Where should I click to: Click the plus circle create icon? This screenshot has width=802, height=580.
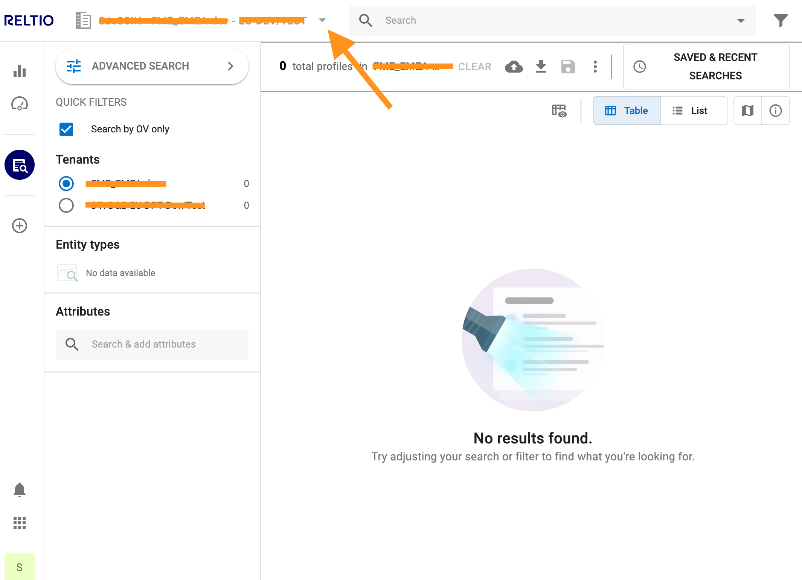click(x=20, y=226)
